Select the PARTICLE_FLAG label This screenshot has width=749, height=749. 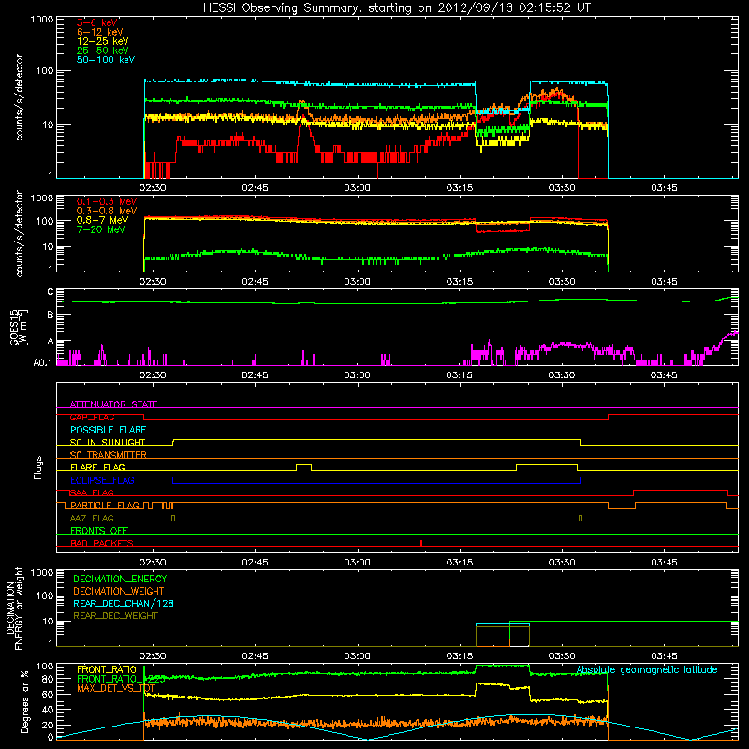[105, 505]
